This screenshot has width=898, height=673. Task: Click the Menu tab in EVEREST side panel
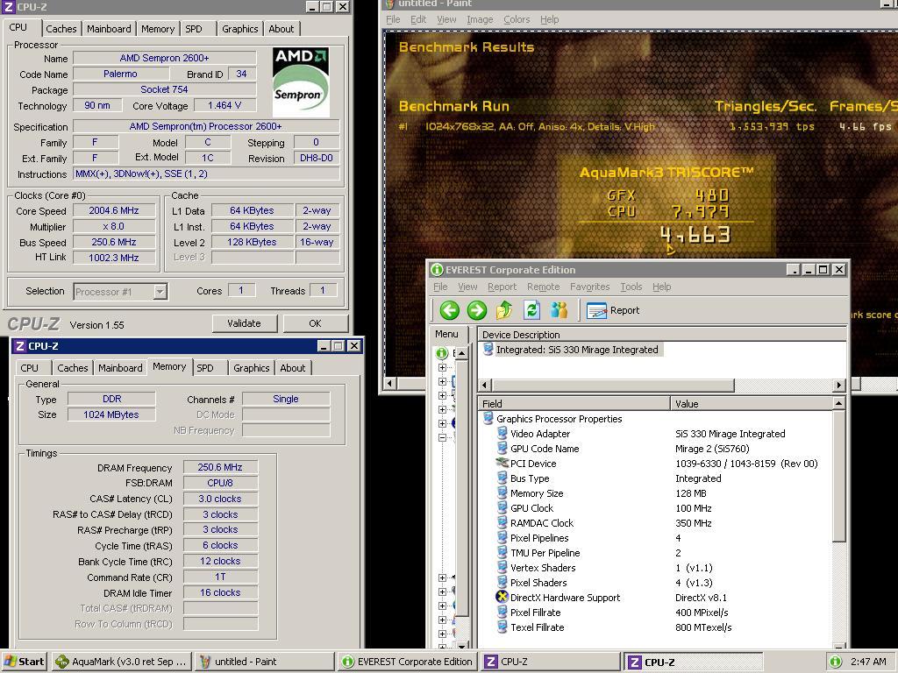pos(446,334)
